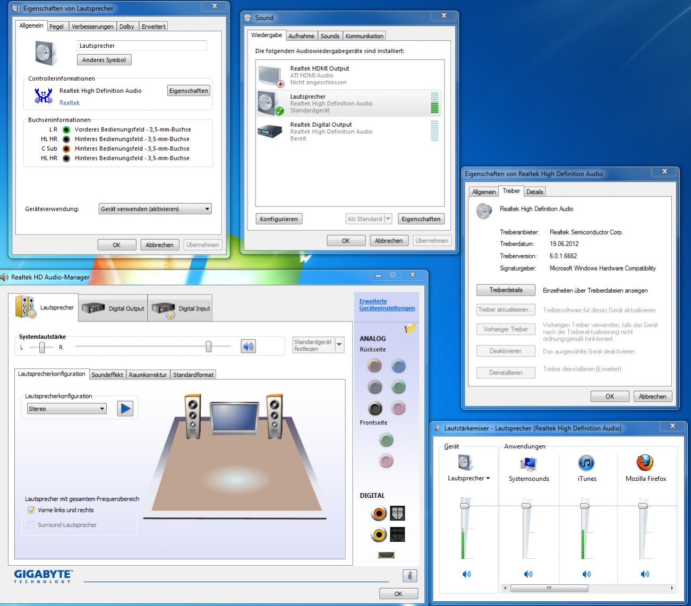Open the Dolby tab
This screenshot has height=606, width=691.
point(127,27)
